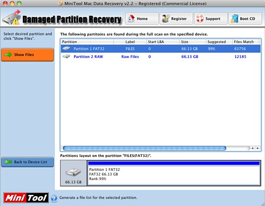Select the Partition 2 RAW row

click(161, 57)
